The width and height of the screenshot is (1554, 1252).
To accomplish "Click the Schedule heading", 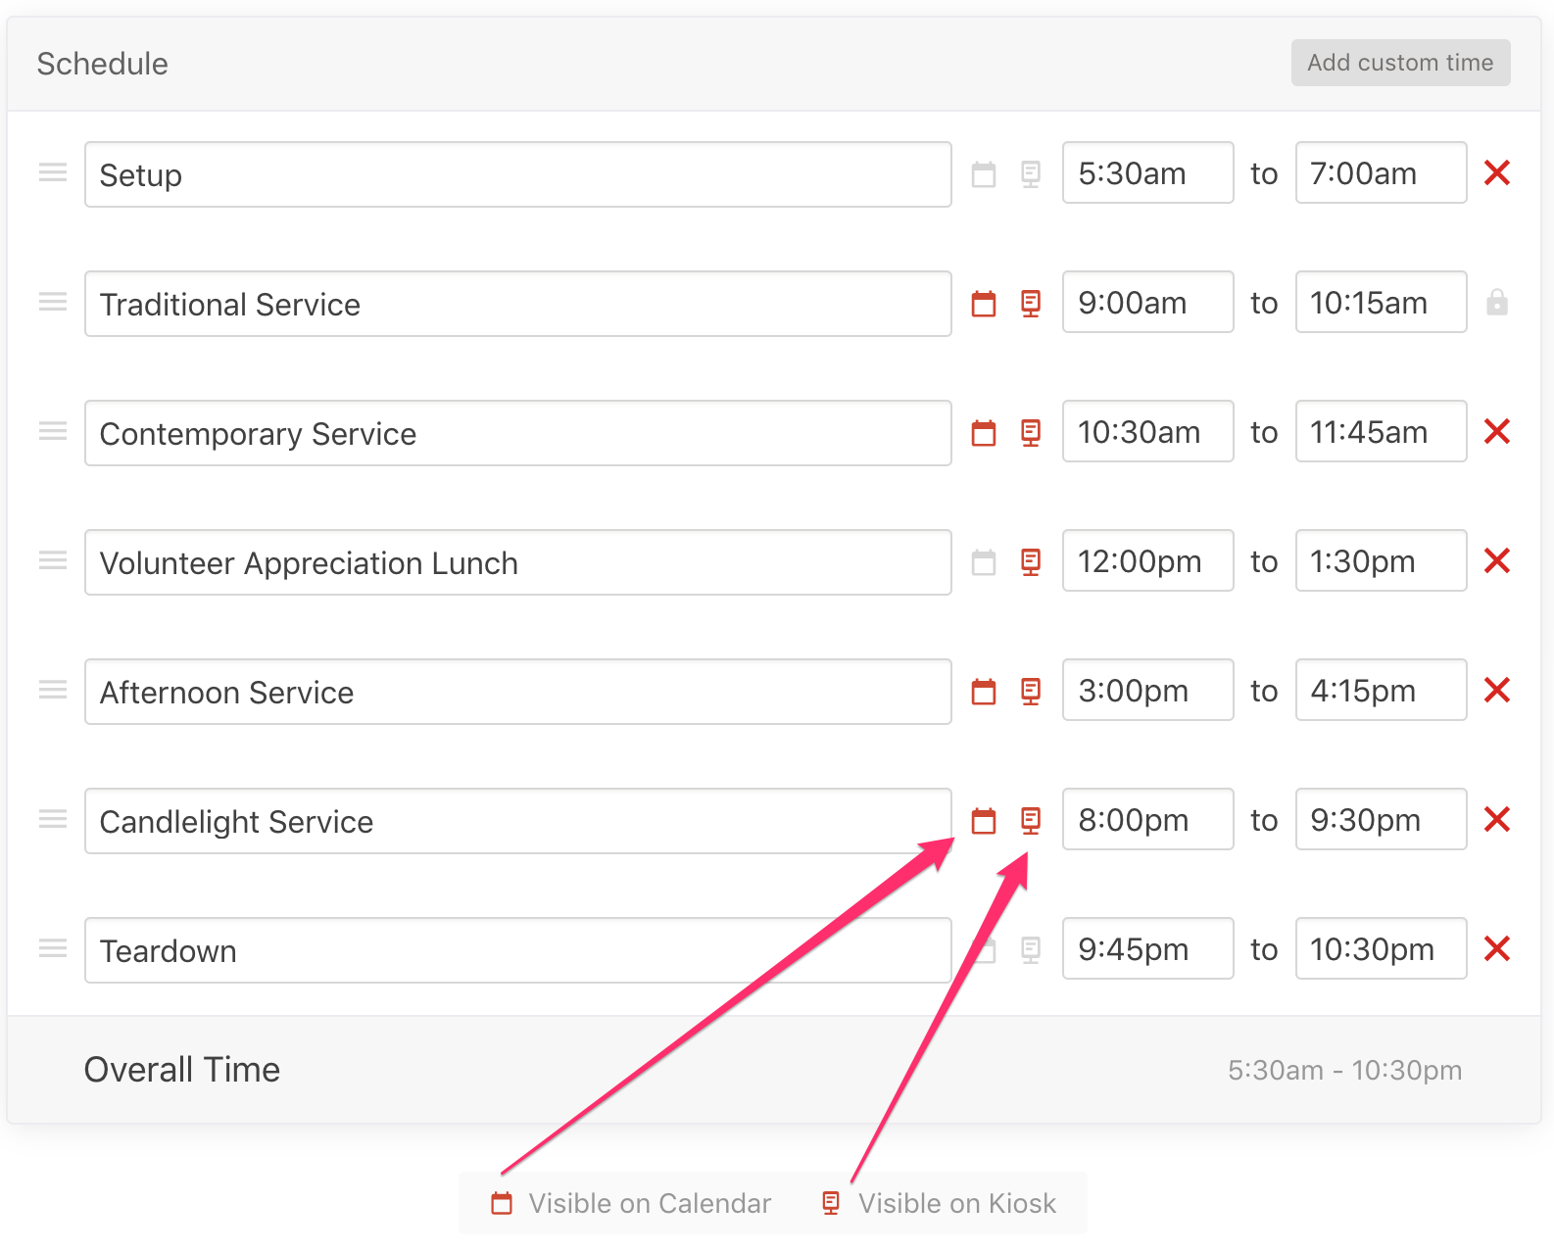I will click(x=103, y=64).
